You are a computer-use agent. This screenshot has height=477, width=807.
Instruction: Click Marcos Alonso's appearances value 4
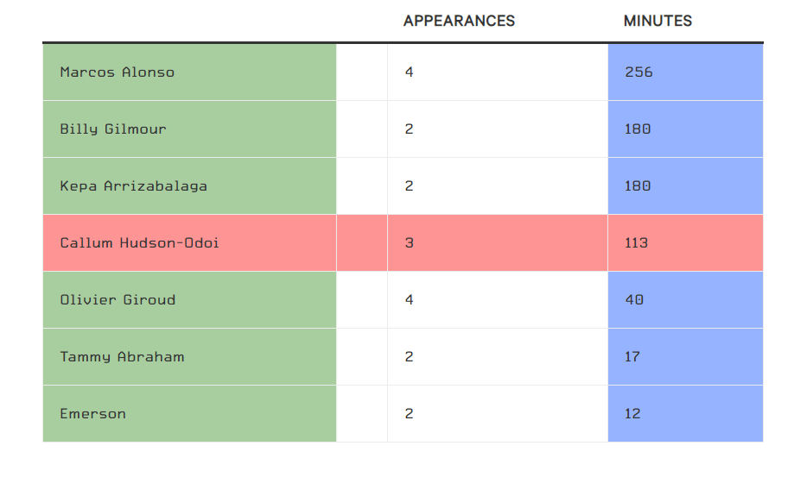[410, 72]
